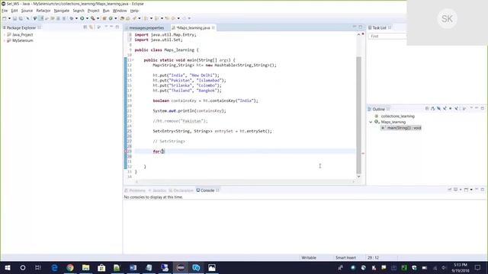Image resolution: width=488 pixels, height=274 pixels.
Task: Open the Javadoc view tab
Action: 157,190
